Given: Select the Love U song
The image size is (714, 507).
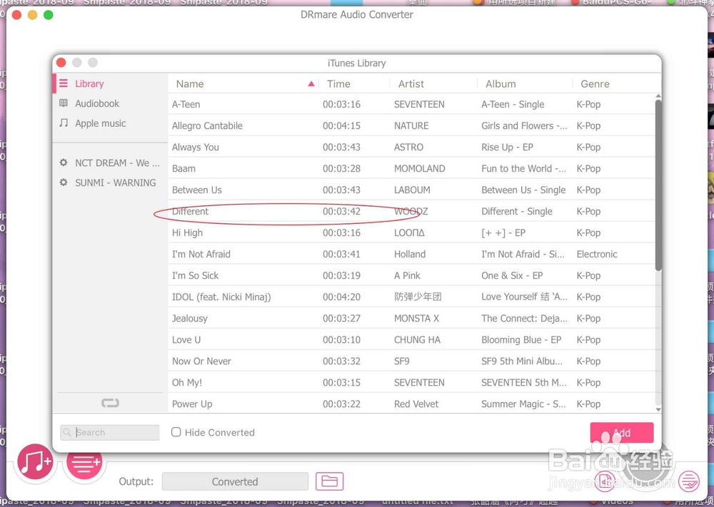Looking at the screenshot, I should 411,339.
